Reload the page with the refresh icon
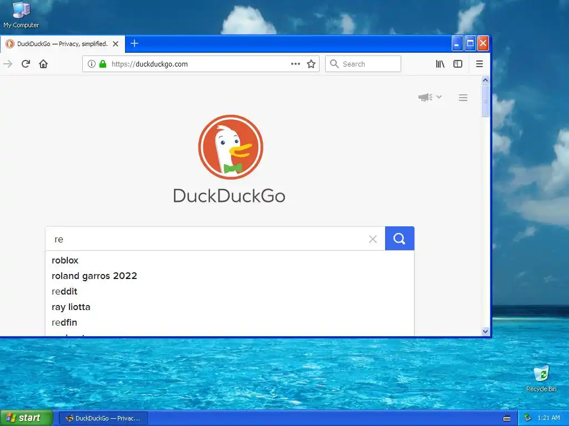The height and width of the screenshot is (426, 569). tap(26, 64)
